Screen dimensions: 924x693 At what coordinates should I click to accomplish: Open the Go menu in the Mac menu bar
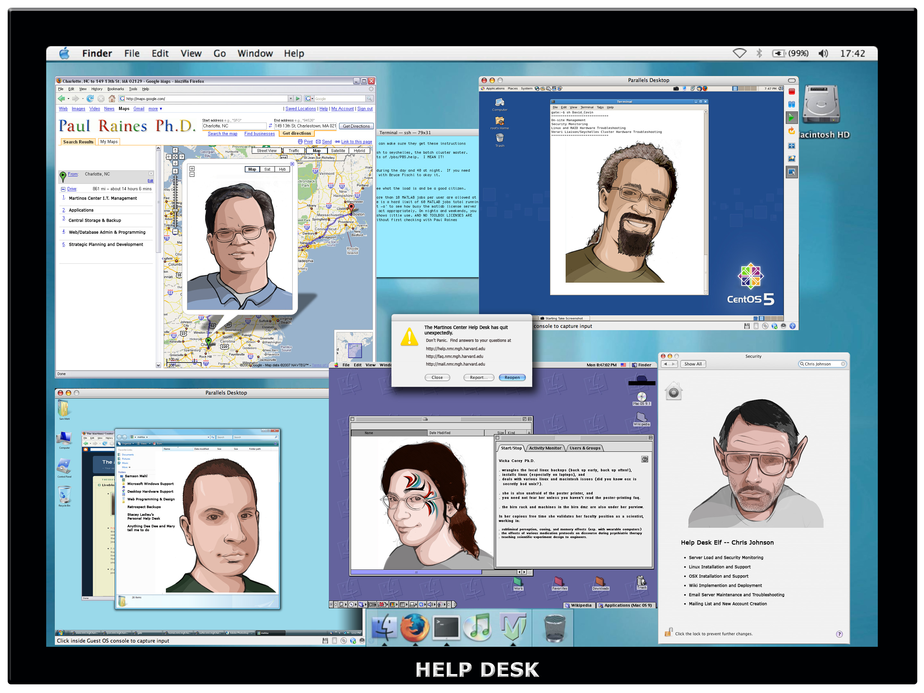coord(219,54)
